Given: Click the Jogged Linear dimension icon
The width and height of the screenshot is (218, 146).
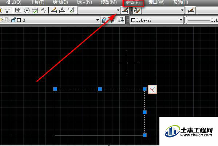Looking at the screenshot, I should (x=43, y=10).
